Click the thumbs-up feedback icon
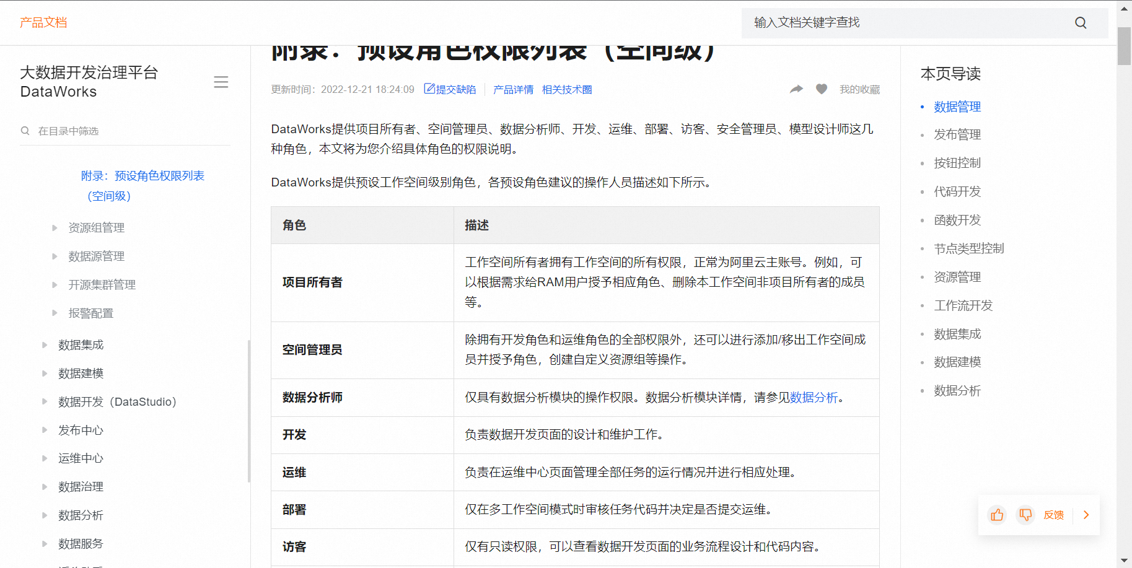 point(997,515)
